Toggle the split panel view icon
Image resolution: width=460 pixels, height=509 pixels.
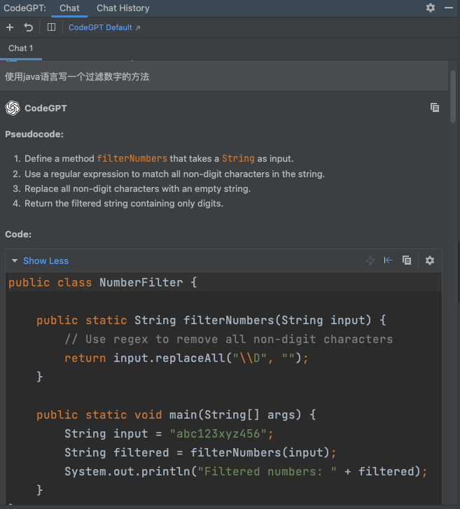tap(51, 27)
